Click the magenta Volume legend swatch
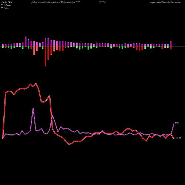This screenshot has height=185, width=185. pyautogui.click(x=2, y=5)
